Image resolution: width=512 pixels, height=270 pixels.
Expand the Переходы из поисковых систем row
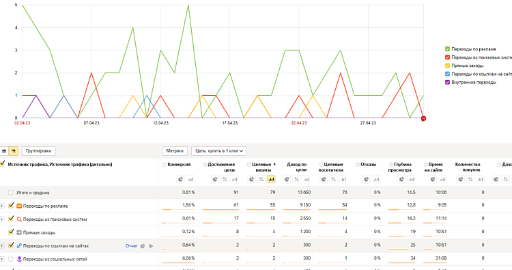pyautogui.click(x=1, y=219)
